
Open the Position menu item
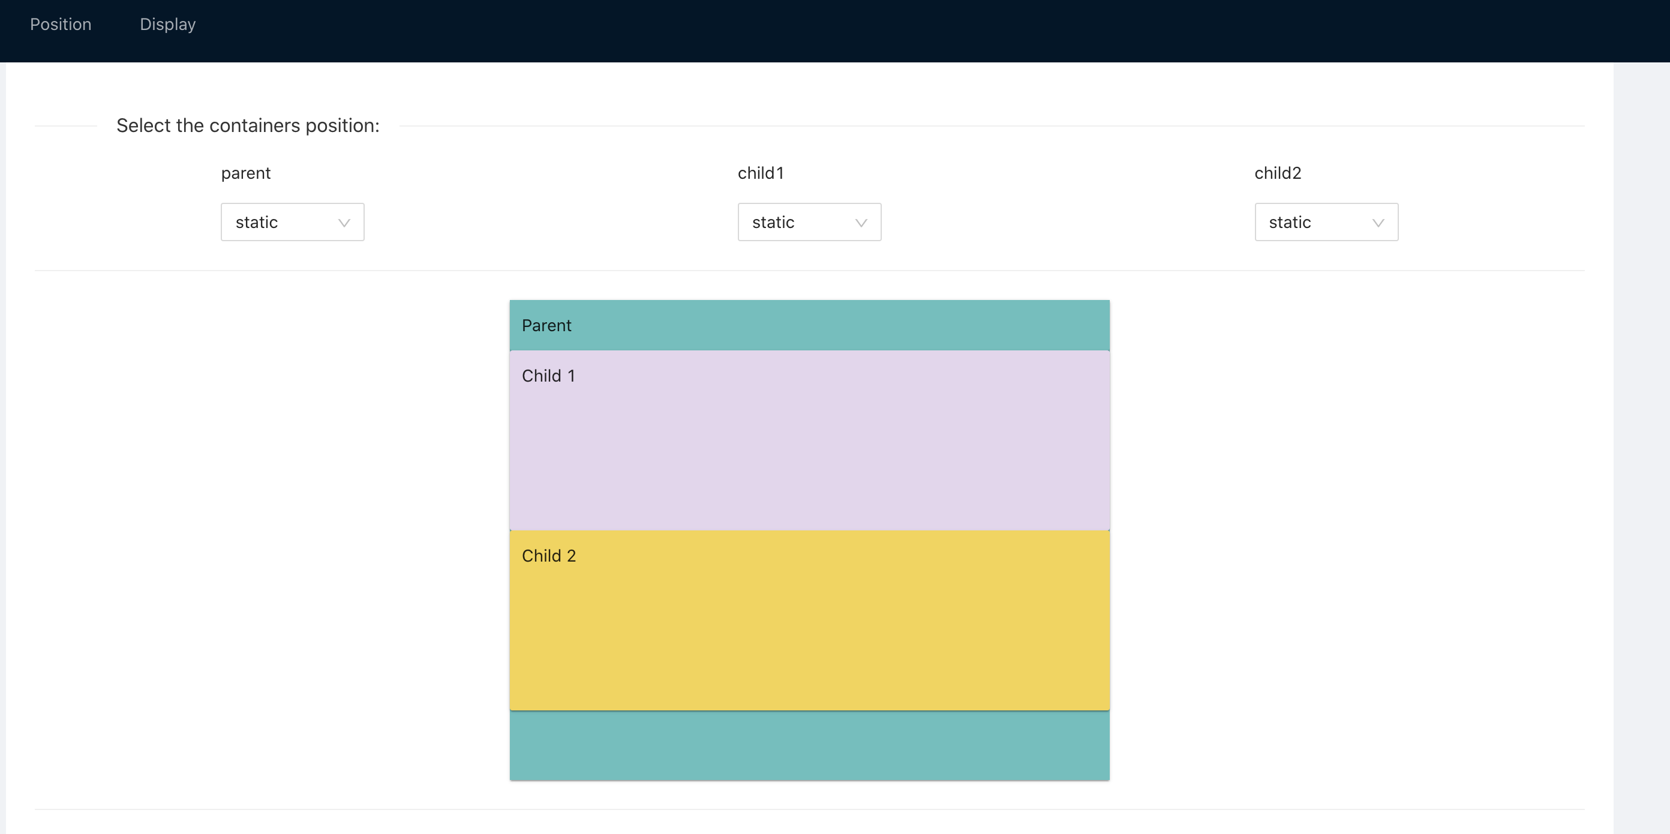[x=61, y=25]
